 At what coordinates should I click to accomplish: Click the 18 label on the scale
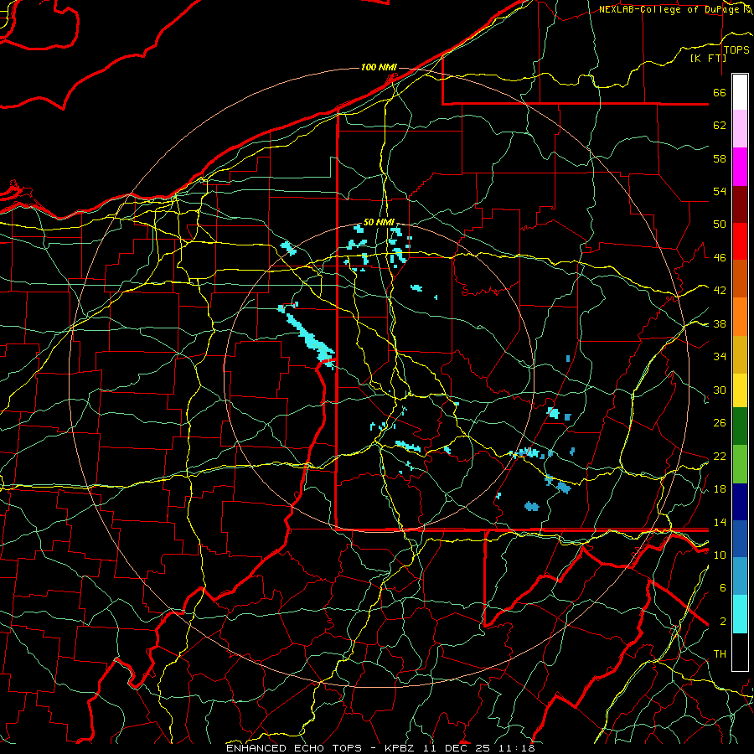pyautogui.click(x=720, y=489)
